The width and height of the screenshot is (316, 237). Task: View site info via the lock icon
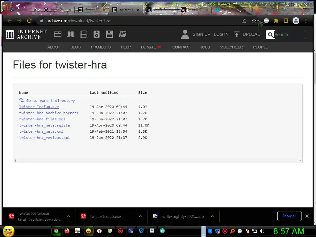42,21
